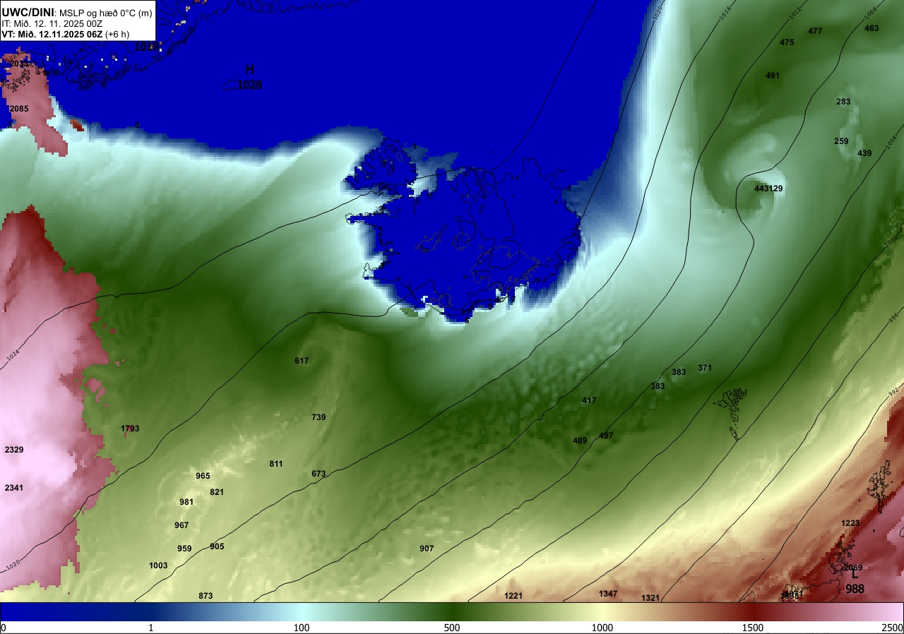Click the colour scale tick label 0
The width and height of the screenshot is (904, 634).
4,628
